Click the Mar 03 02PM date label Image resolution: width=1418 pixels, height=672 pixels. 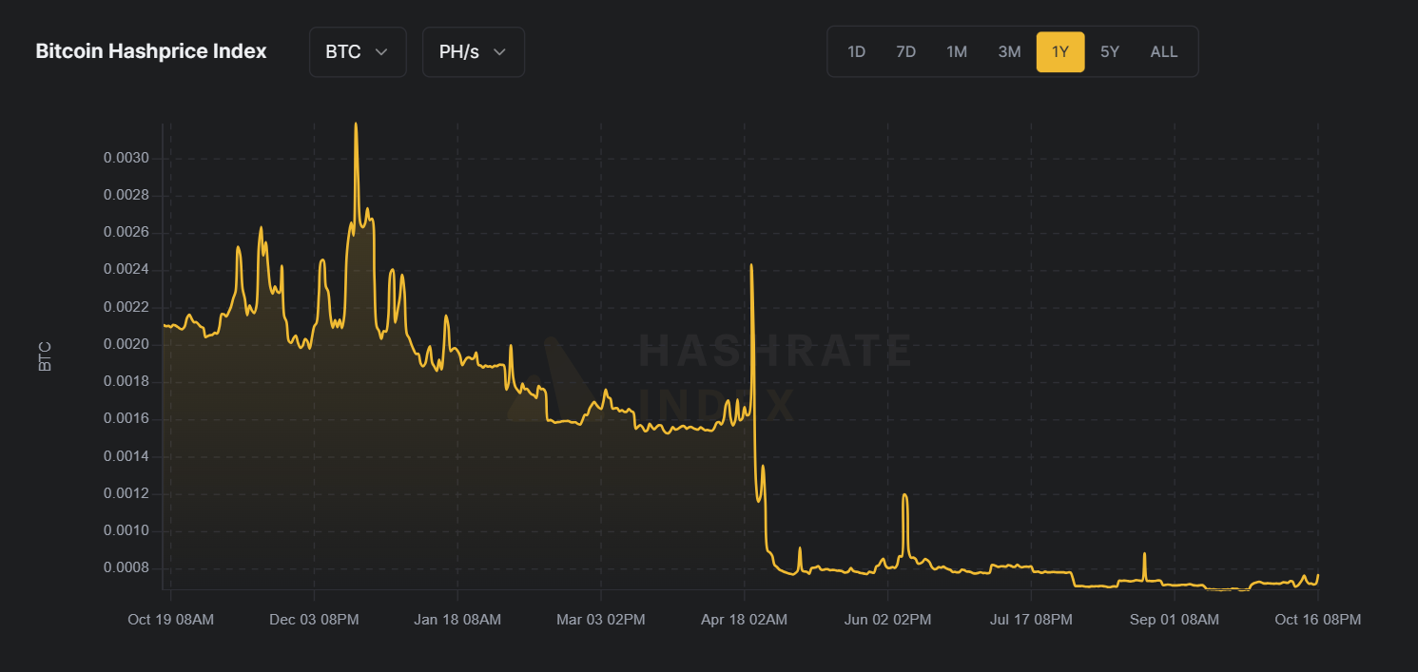pos(601,620)
